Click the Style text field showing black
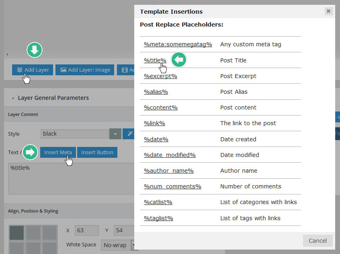This screenshot has width=340, height=254. click(74, 134)
